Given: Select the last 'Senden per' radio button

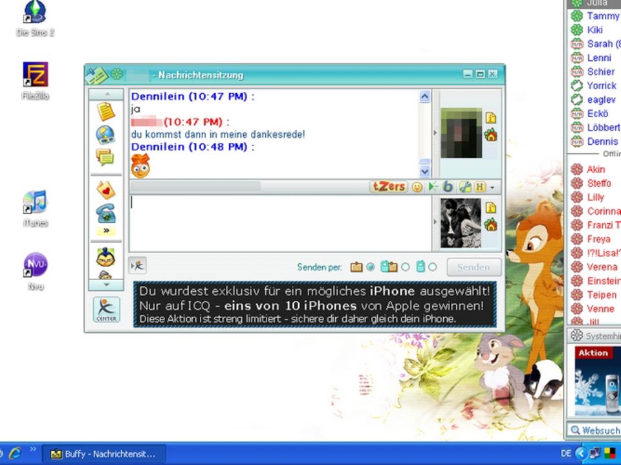Looking at the screenshot, I should click(x=433, y=266).
